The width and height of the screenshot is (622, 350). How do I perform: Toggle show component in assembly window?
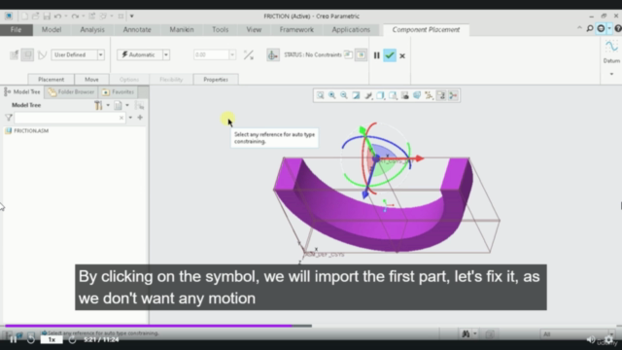click(361, 54)
